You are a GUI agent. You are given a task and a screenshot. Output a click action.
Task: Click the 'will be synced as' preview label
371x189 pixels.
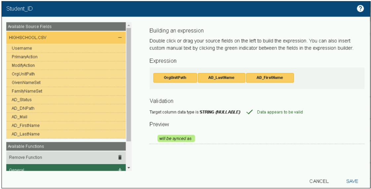point(176,139)
